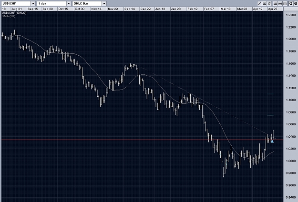298x202 pixels.
Task: Click the 1.1600 price axis label
Action: (291, 63)
